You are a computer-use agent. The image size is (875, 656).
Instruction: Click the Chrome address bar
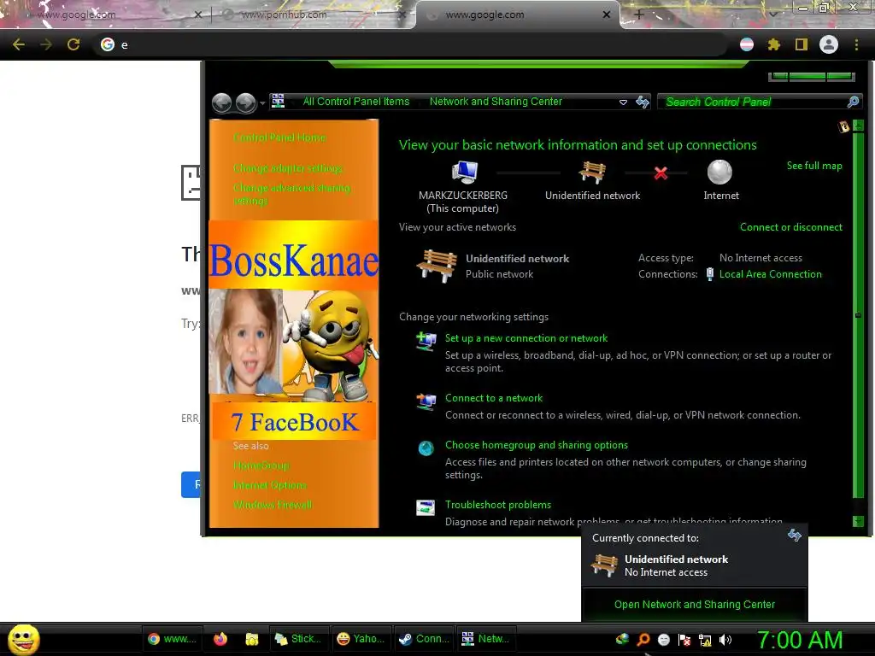(x=412, y=44)
